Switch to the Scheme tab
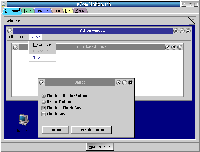 point(12,10)
